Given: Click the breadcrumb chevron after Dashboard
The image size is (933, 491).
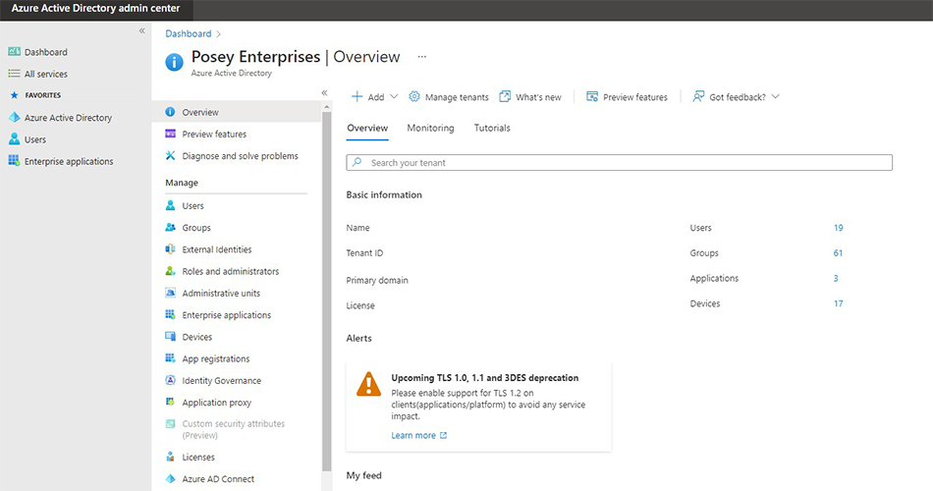Looking at the screenshot, I should (218, 34).
